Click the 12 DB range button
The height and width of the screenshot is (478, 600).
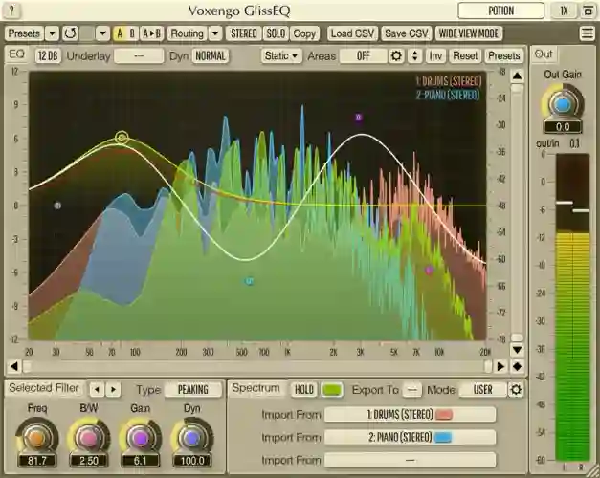point(48,56)
